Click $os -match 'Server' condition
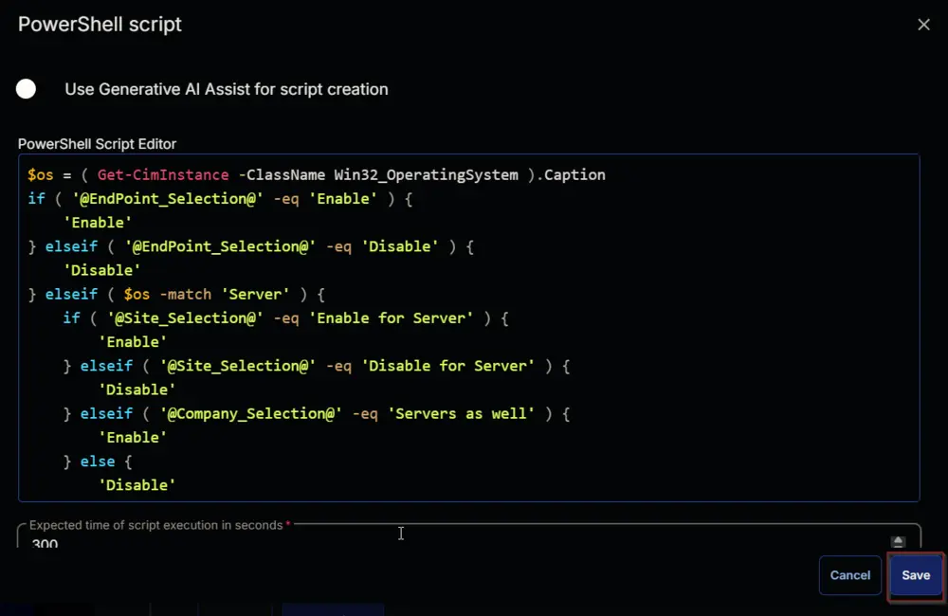This screenshot has width=948, height=616. tap(206, 295)
